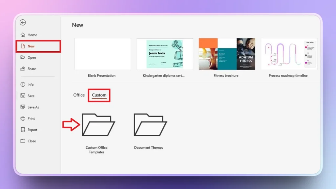Open the Process roadmap timeline template

289,53
